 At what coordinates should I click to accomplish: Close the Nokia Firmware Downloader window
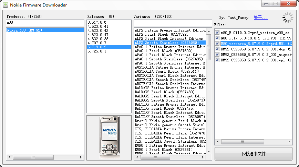coord(288,4)
